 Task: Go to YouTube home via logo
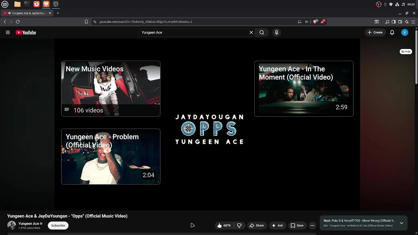26,32
